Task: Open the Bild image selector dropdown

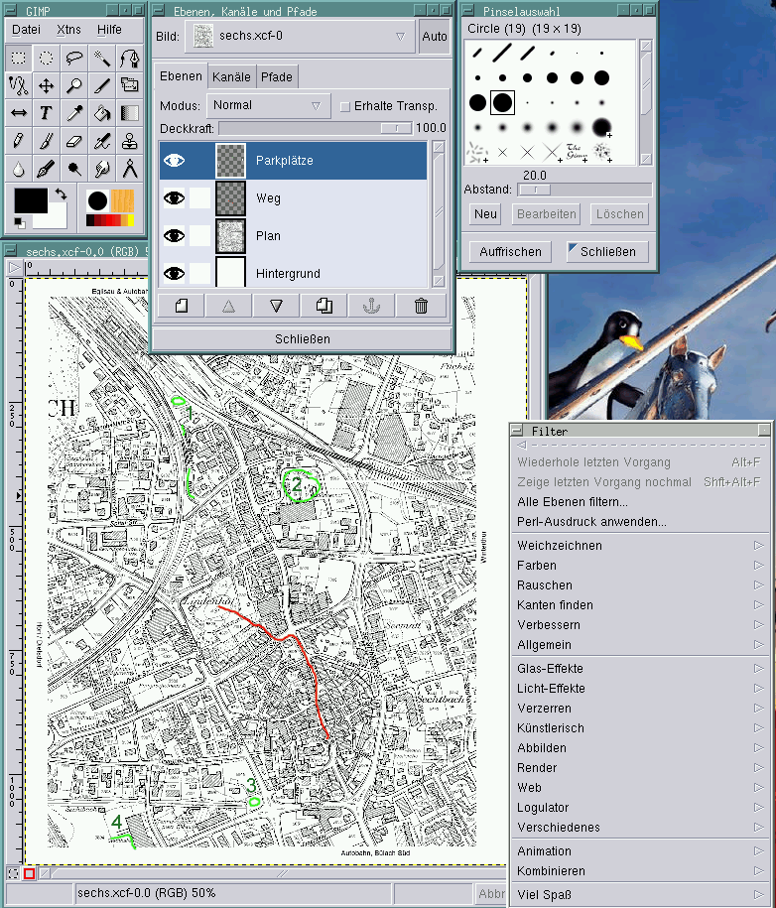Action: [x=300, y=37]
